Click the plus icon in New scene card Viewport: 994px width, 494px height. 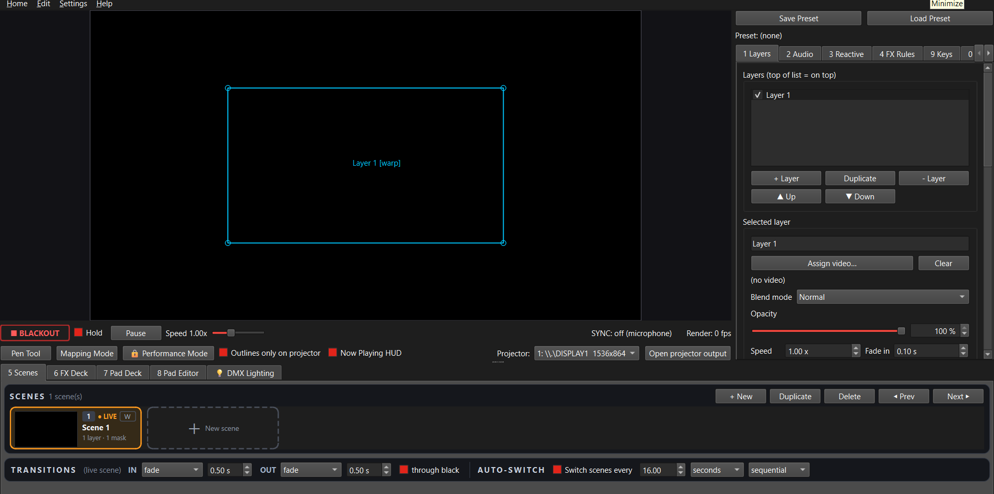click(x=194, y=429)
